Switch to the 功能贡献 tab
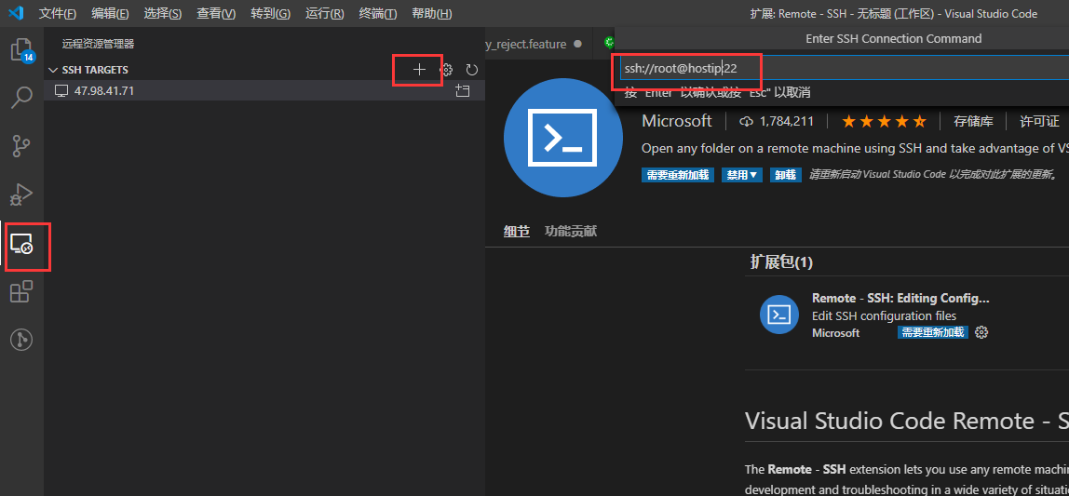Screen dimensions: 1069x496 tap(571, 231)
